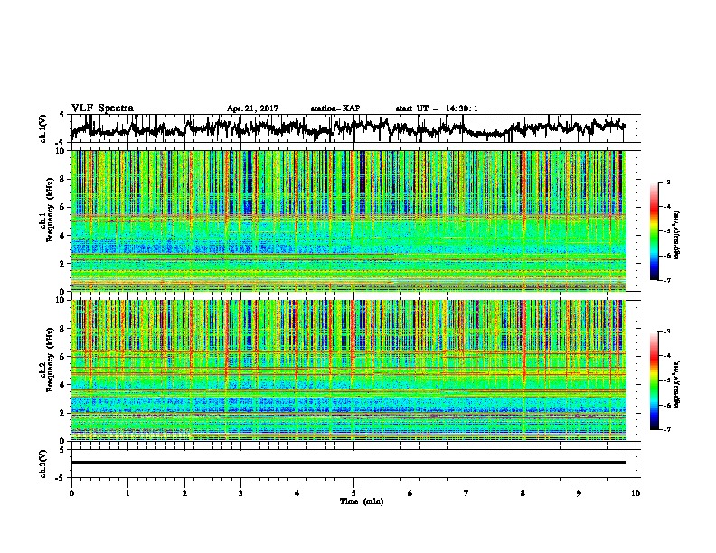Select the date text "Apr. 21, 2017"

click(252, 108)
